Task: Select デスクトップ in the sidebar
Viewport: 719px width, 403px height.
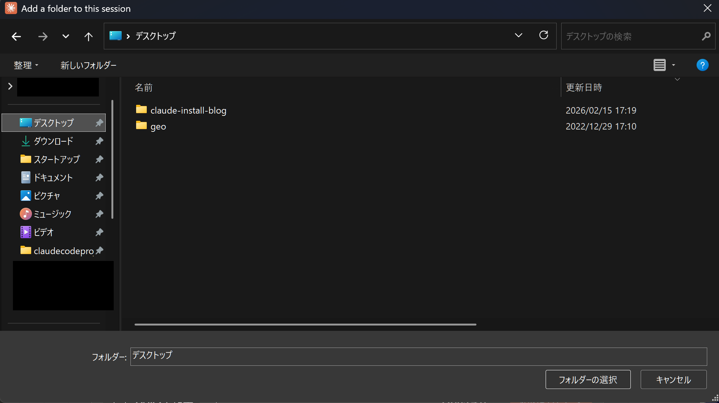Action: 54,123
